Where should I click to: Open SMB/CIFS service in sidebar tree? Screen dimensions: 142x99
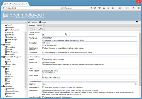point(9,76)
